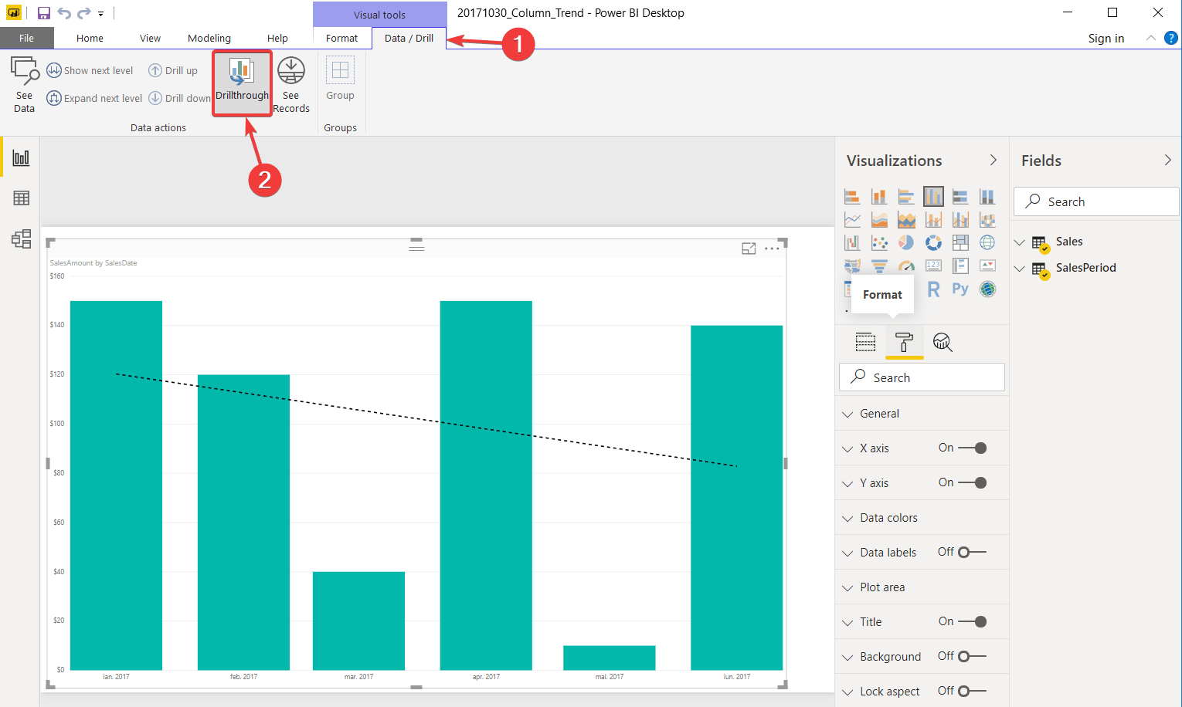The width and height of the screenshot is (1182, 707).
Task: Collapse the Sales table in Fields
Action: coord(1020,241)
